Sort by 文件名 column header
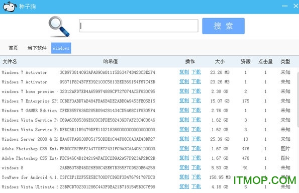 click(x=10, y=61)
